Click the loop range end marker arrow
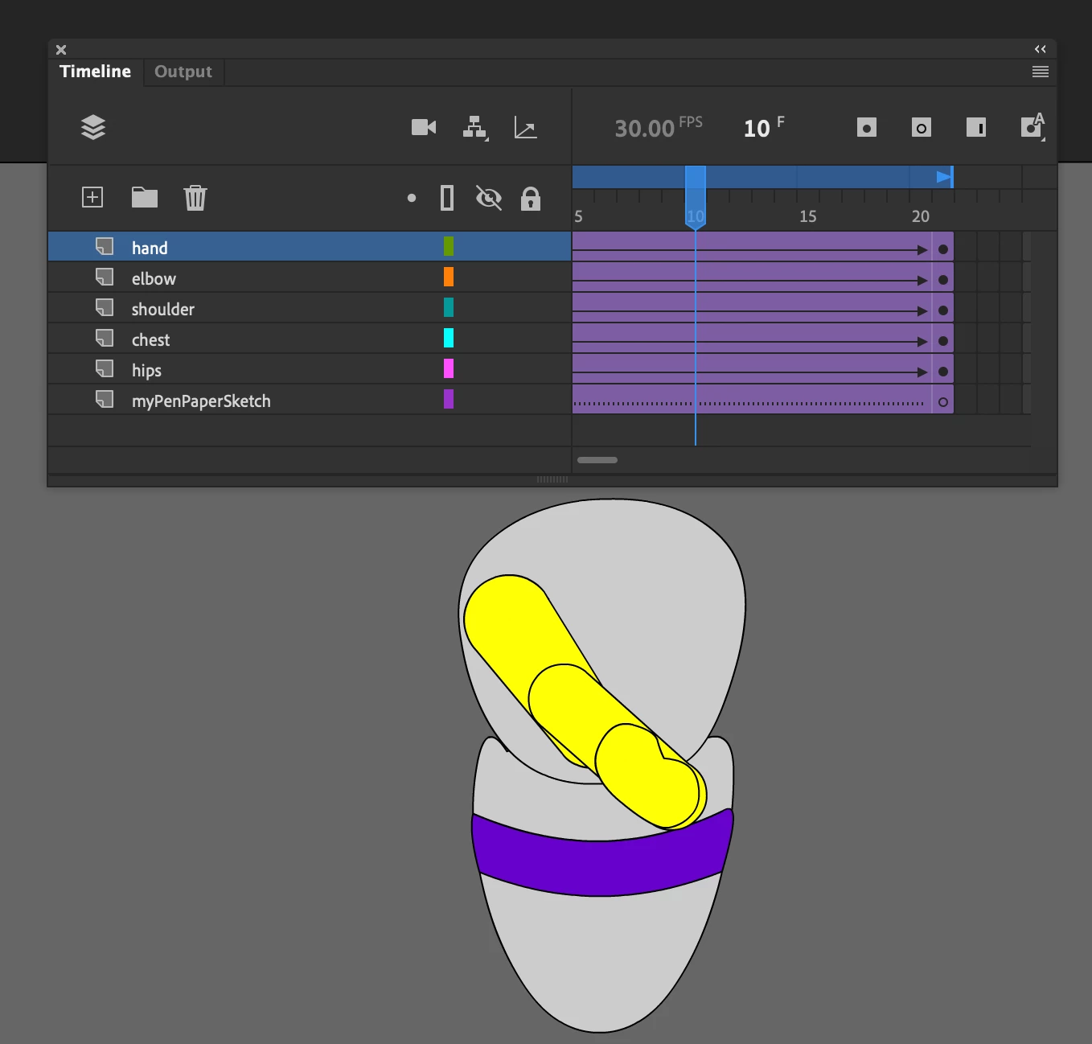 click(944, 177)
